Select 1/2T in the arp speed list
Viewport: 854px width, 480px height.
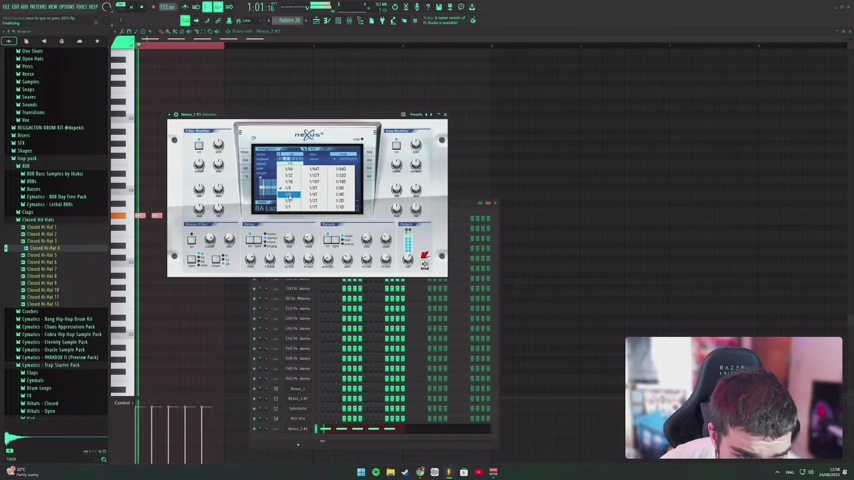pos(314,201)
